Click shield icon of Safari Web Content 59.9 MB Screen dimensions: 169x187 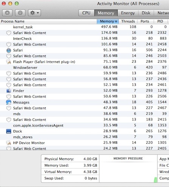coord(9,73)
